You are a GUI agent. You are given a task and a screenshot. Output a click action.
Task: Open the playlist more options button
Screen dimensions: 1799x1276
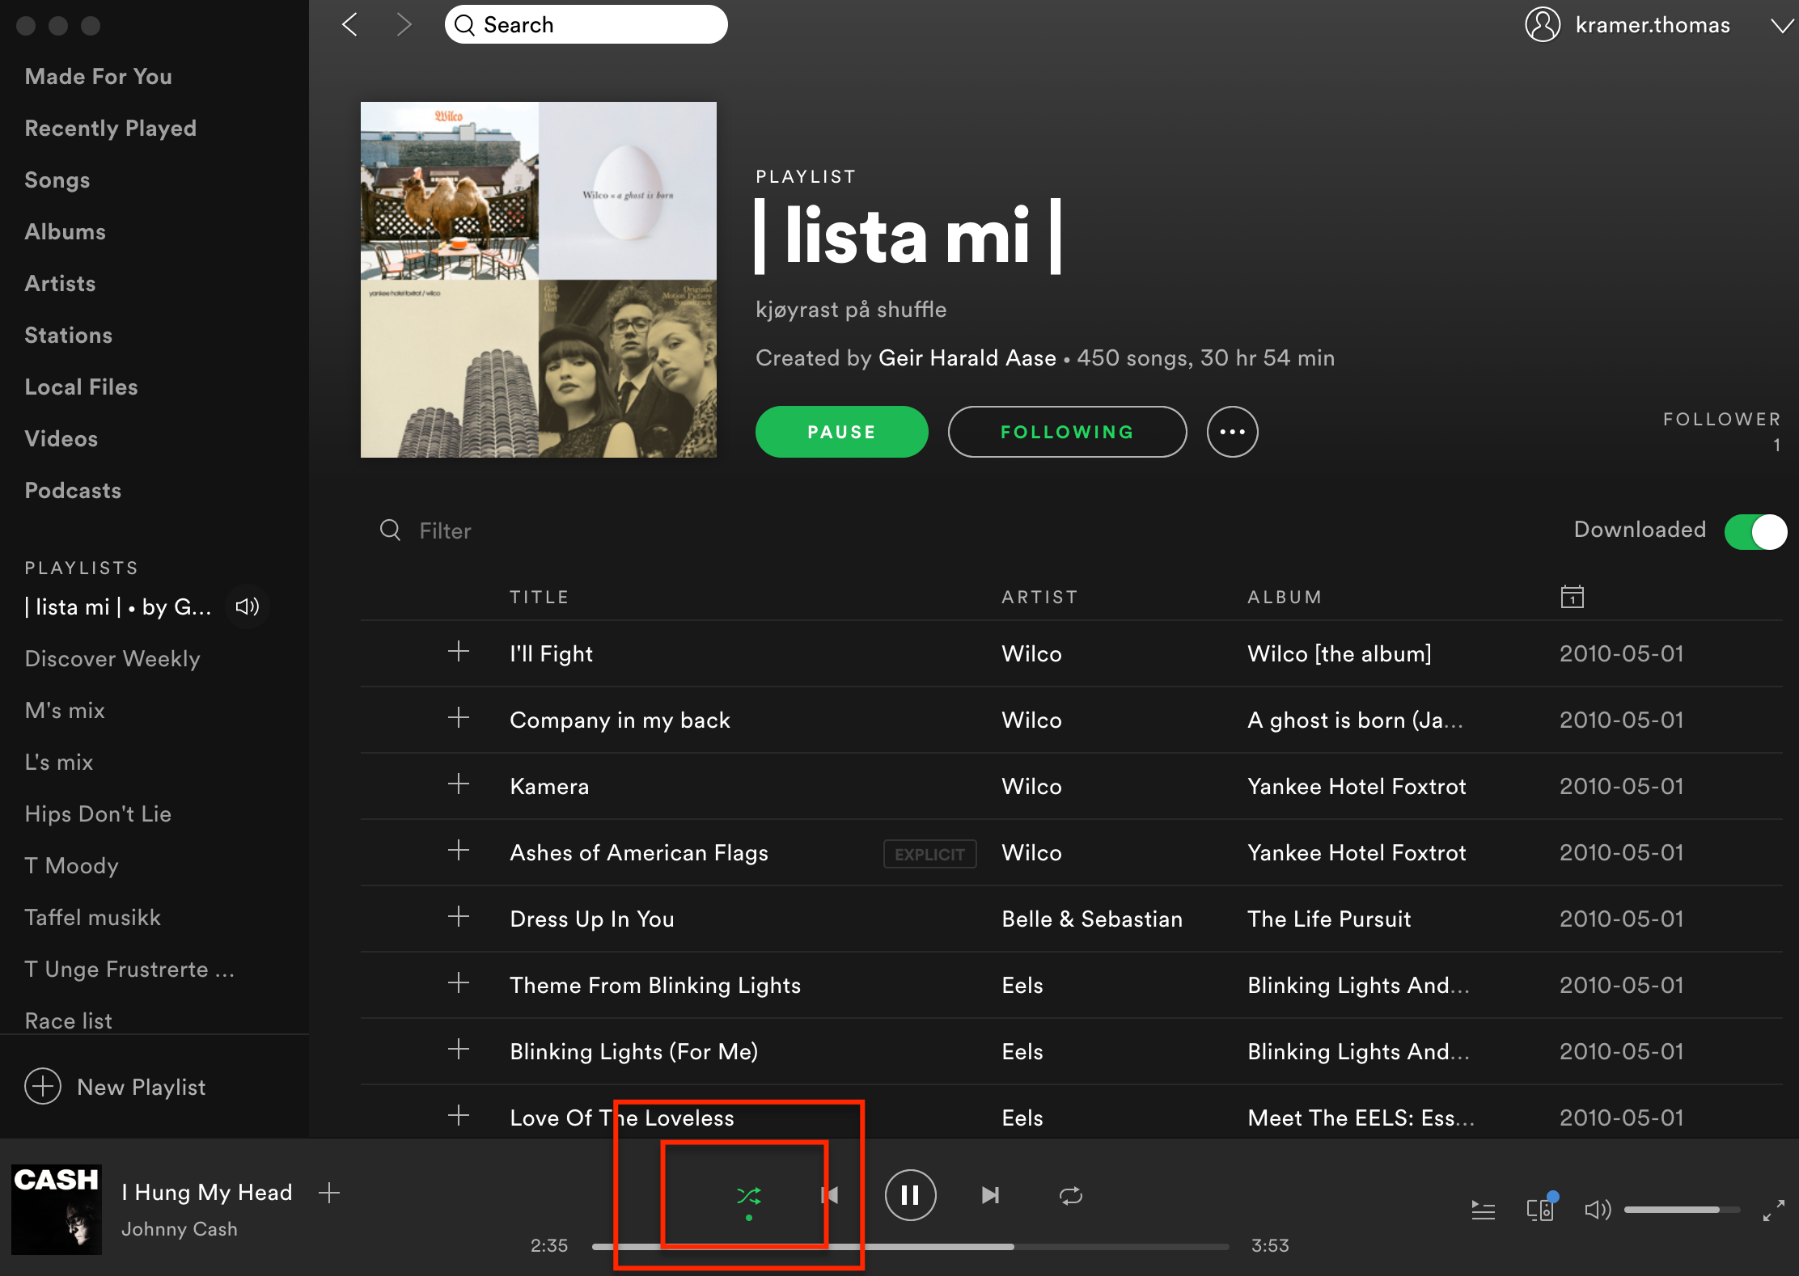click(1232, 432)
